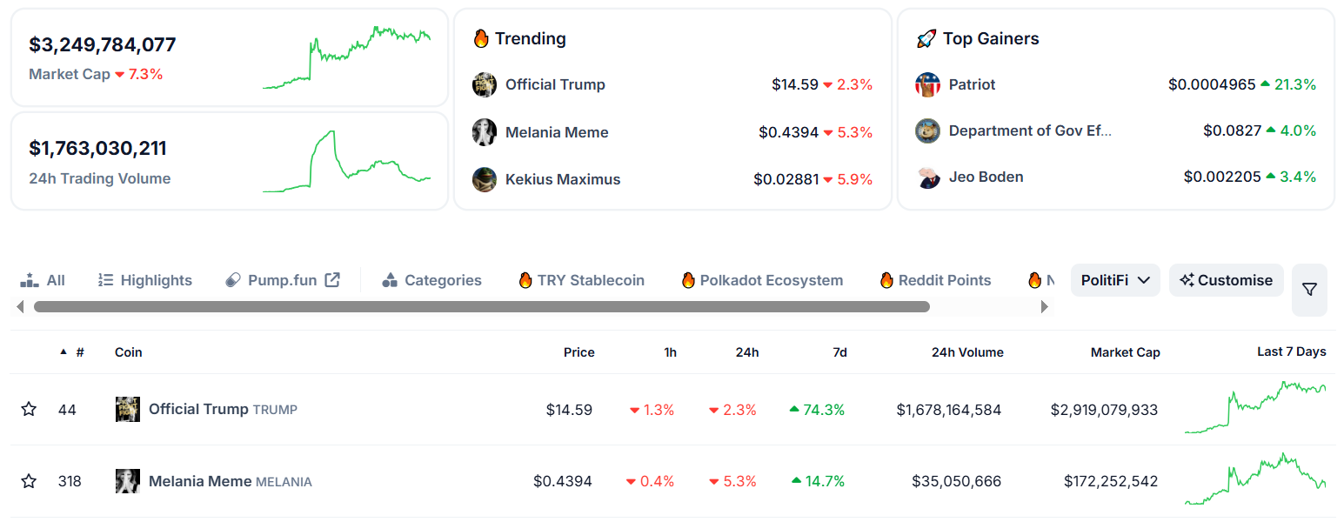Star Official Trump as favorite
This screenshot has height=522, width=1344.
point(29,409)
